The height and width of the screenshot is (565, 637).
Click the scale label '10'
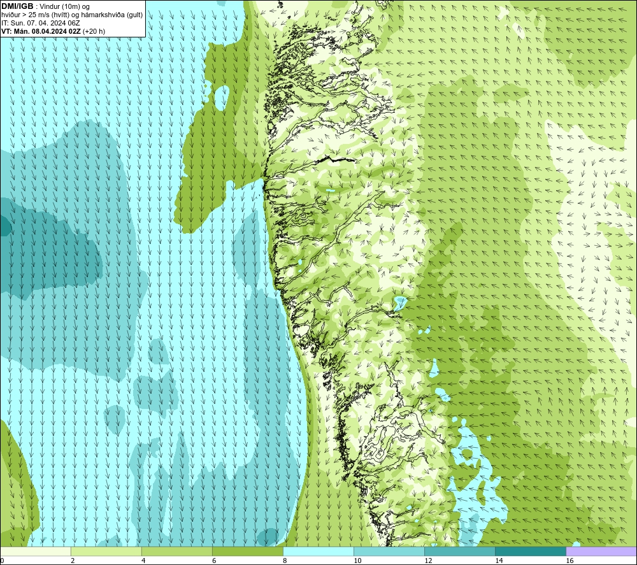coord(357,561)
